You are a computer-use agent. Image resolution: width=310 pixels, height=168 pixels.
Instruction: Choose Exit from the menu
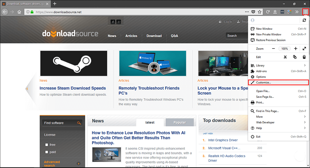(x=278, y=137)
